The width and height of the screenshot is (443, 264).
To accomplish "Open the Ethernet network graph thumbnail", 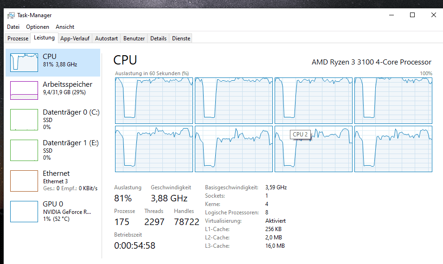I will coord(24,181).
